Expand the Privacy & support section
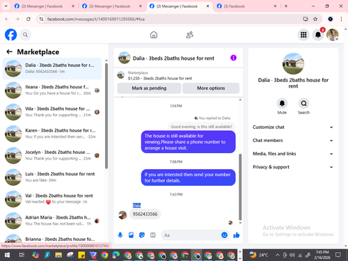Image resolution: width=348 pixels, height=261 pixels. click(293, 167)
